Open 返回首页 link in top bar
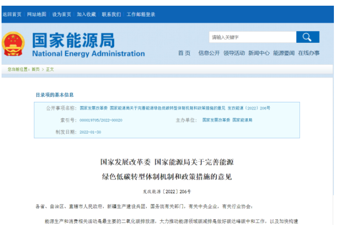 (12, 14)
